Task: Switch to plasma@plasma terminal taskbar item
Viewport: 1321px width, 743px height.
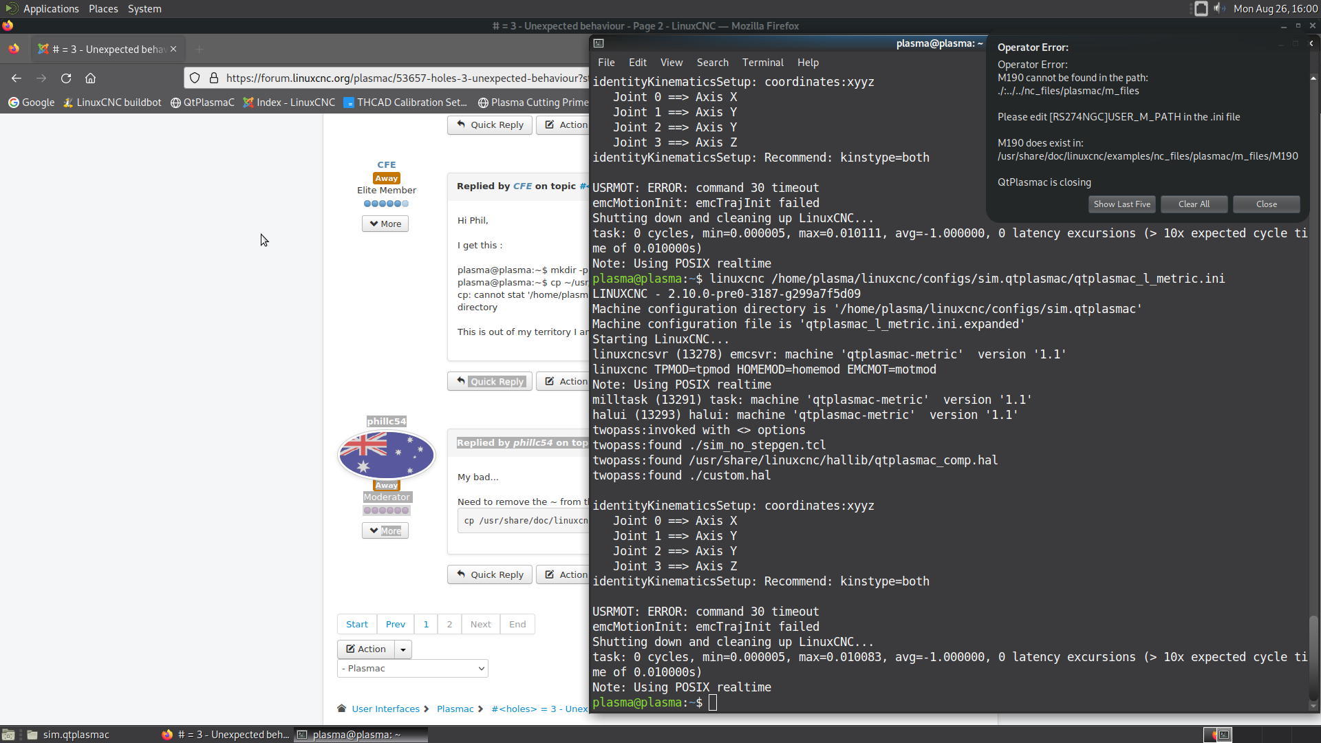Action: 361,735
